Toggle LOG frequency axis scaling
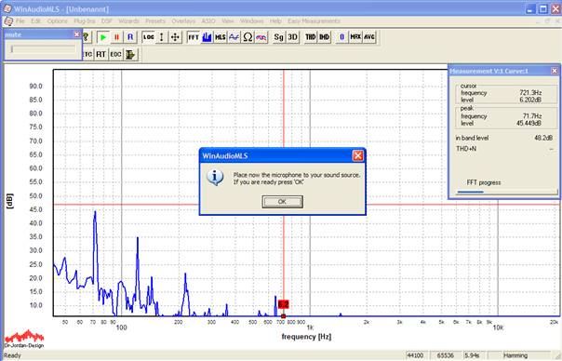Viewport: 562px width, 361px height. coord(148,37)
